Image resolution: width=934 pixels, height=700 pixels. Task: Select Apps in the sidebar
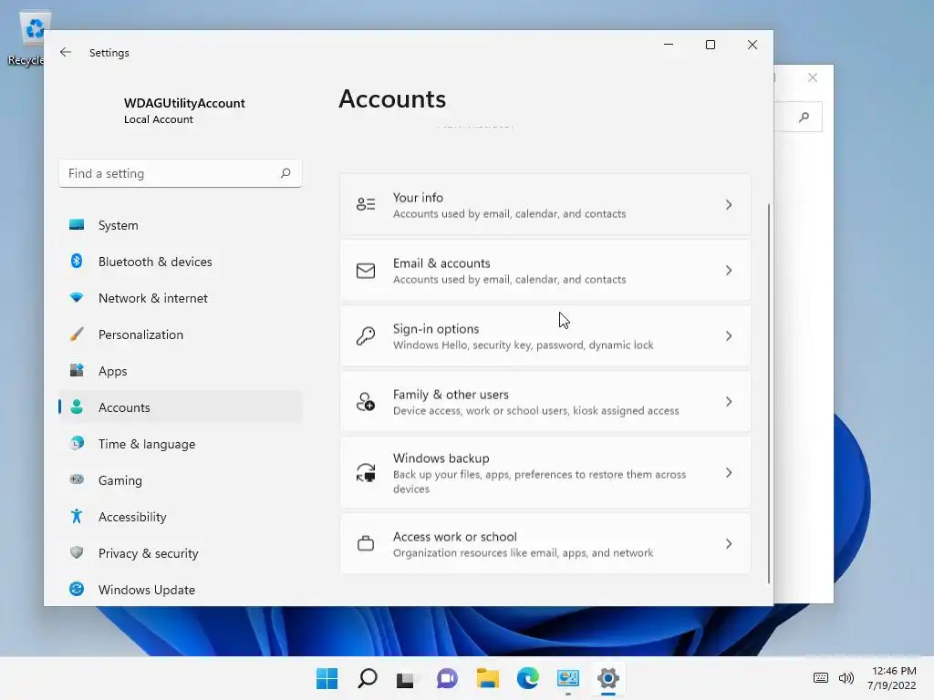(181, 371)
